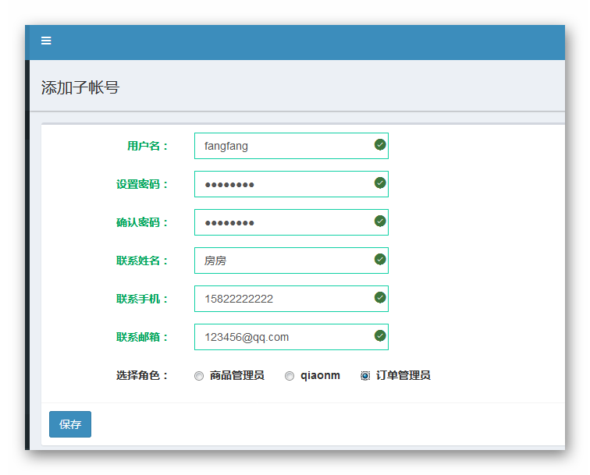Viewport: 590px width, 475px height.
Task: Click the 商品管理员 role label text
Action: click(237, 375)
